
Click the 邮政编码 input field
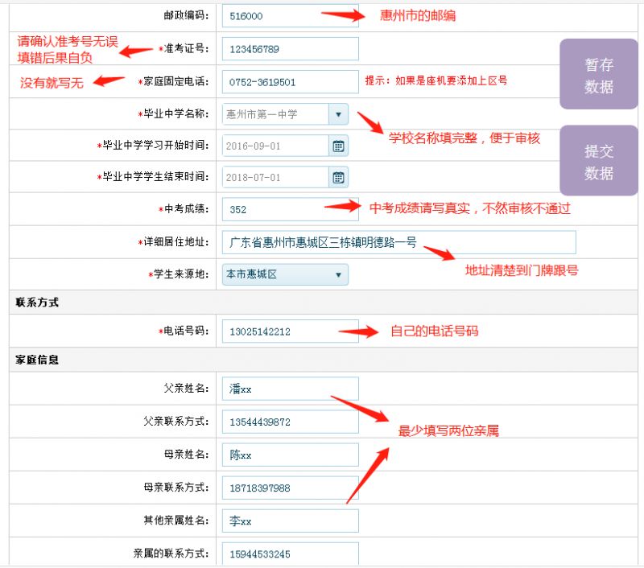click(290, 16)
